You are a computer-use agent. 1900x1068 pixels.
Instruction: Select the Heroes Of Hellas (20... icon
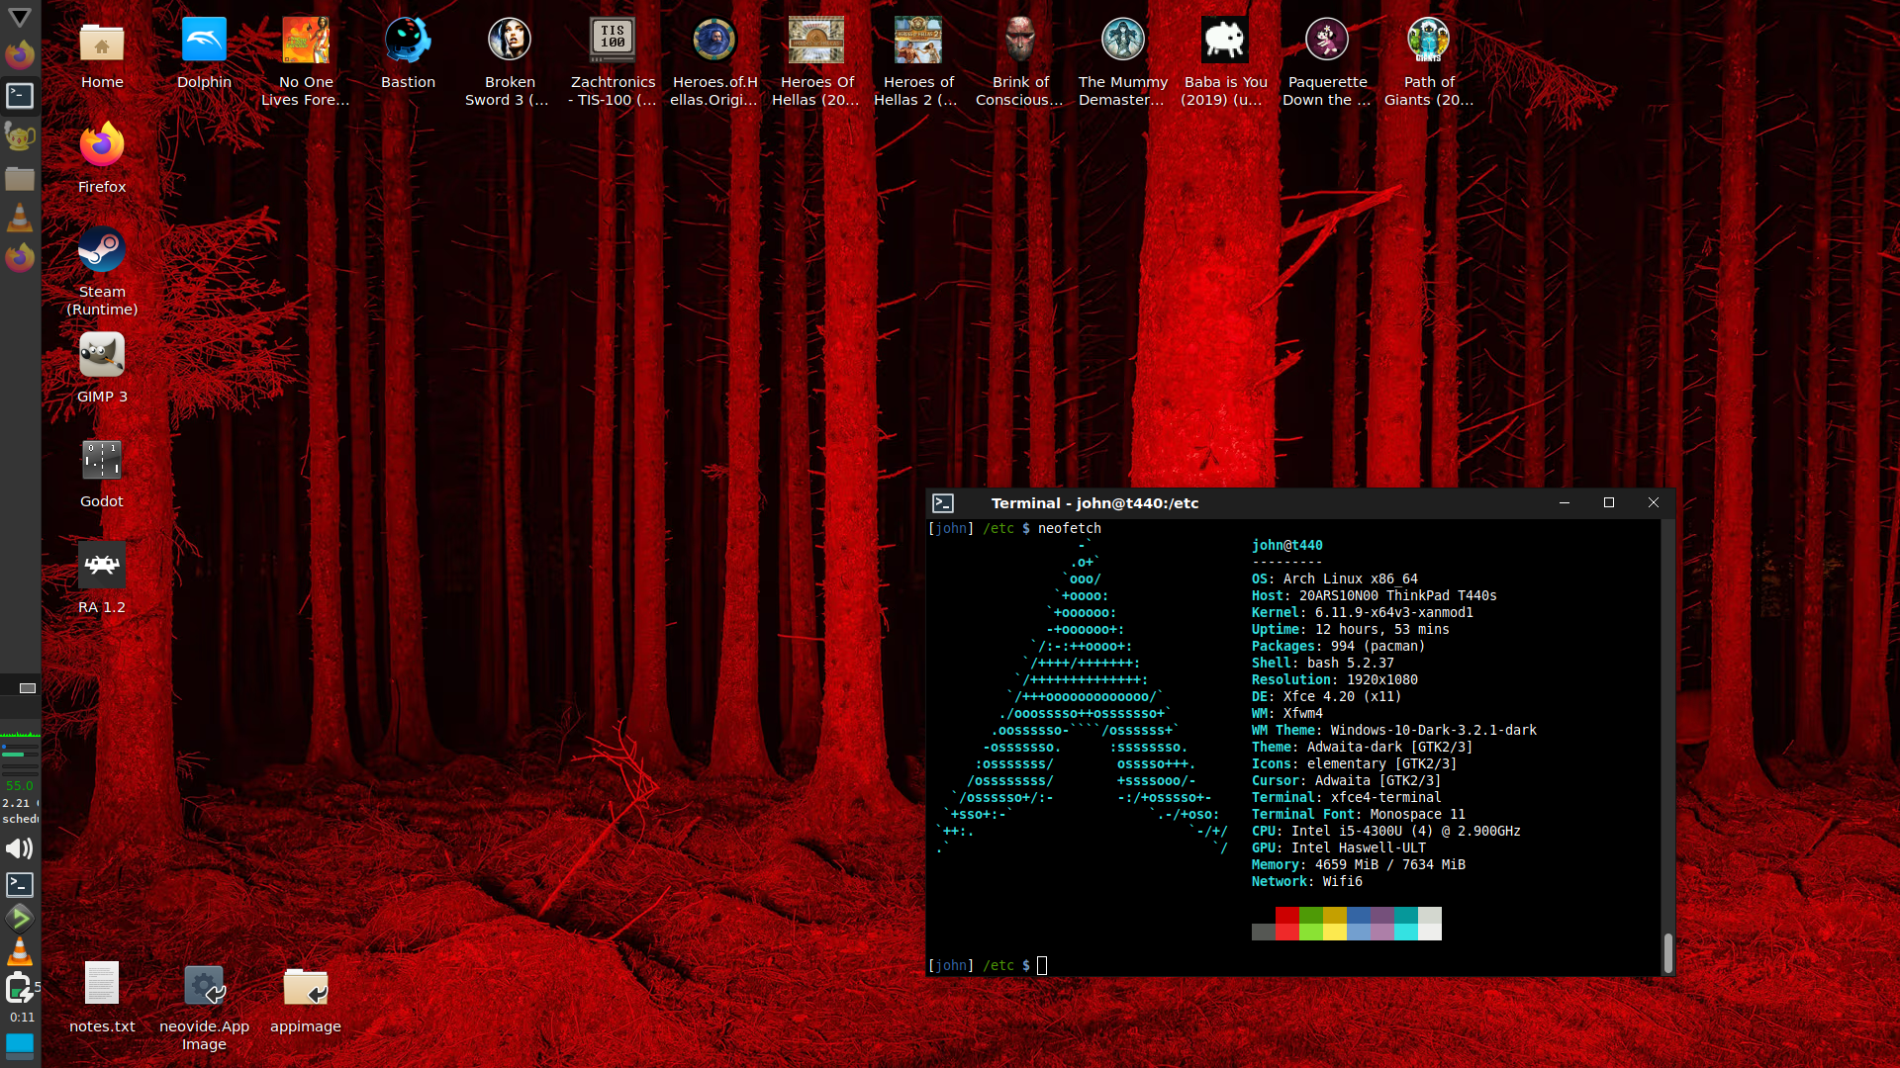click(x=816, y=61)
